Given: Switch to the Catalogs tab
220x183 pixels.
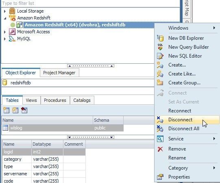Looking at the screenshot, I should 82,100.
